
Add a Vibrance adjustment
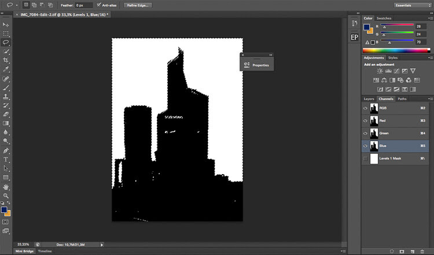pyautogui.click(x=413, y=71)
